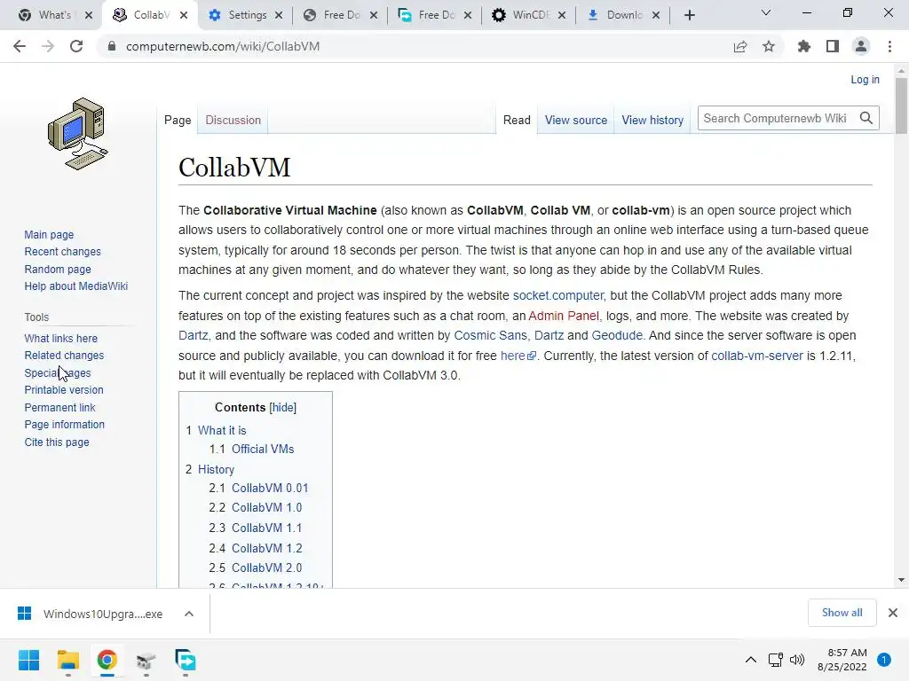Open the blue screen-share taskbar app
The image size is (909, 681).
click(x=186, y=660)
